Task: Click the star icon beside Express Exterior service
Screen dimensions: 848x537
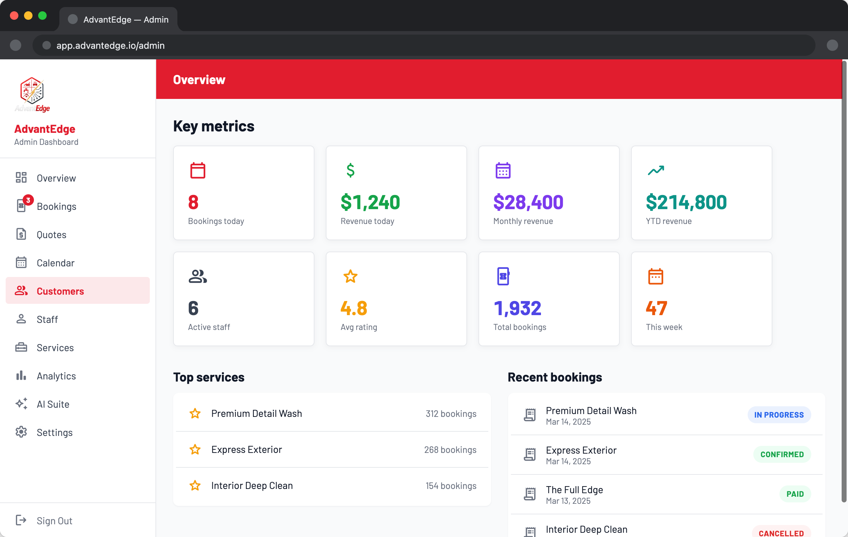Action: click(x=195, y=449)
